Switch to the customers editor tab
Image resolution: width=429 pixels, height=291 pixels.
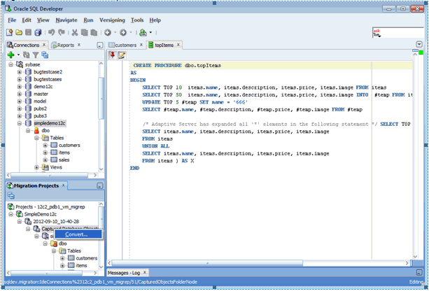[x=125, y=45]
